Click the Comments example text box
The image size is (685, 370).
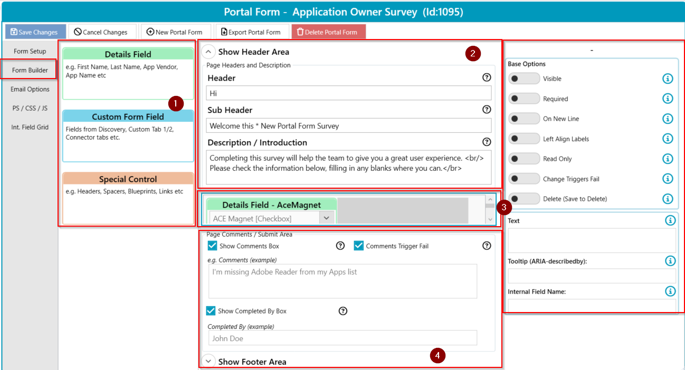coord(342,281)
